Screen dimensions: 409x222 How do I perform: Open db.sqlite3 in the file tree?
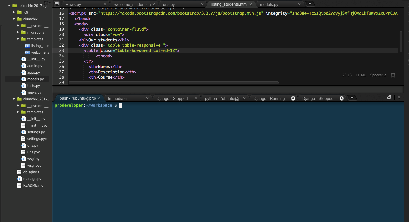[31, 172]
